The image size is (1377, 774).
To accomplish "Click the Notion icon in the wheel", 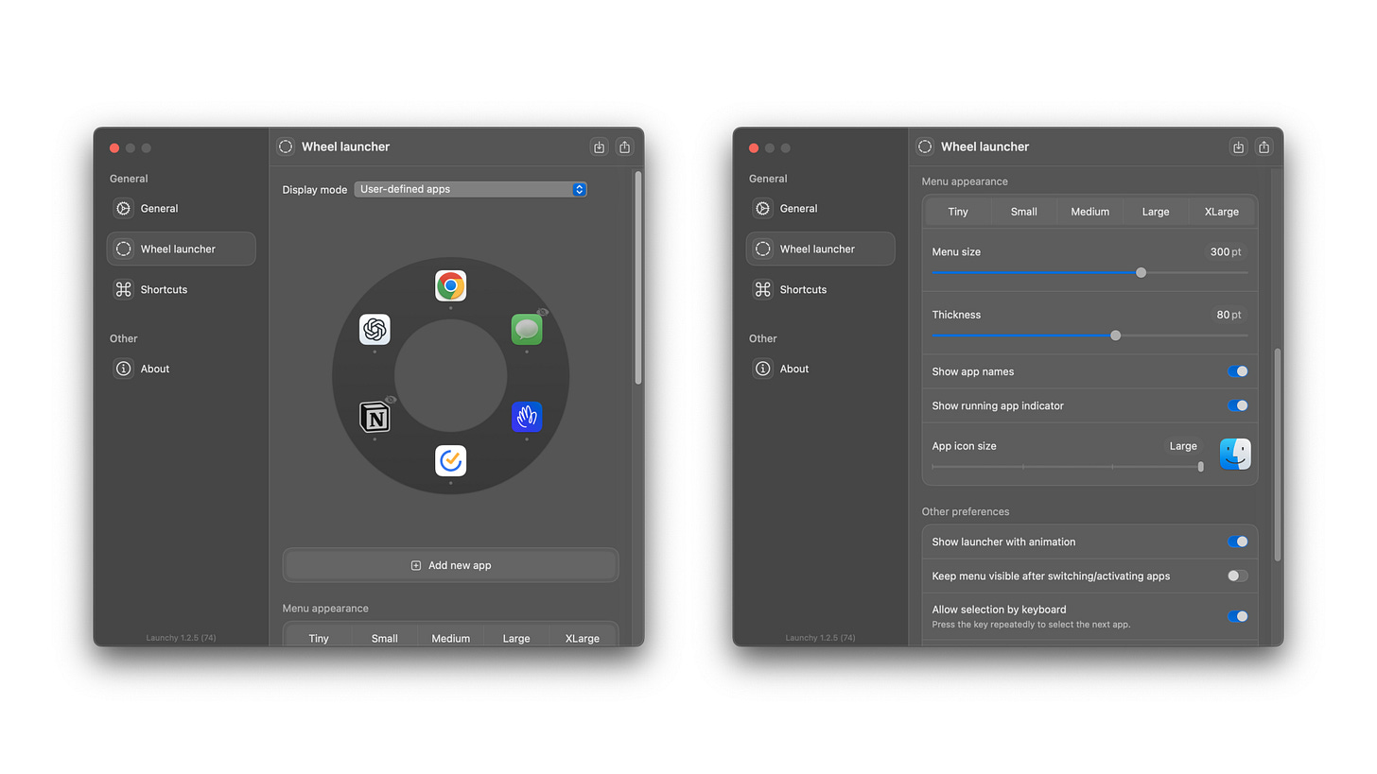I will coord(375,417).
